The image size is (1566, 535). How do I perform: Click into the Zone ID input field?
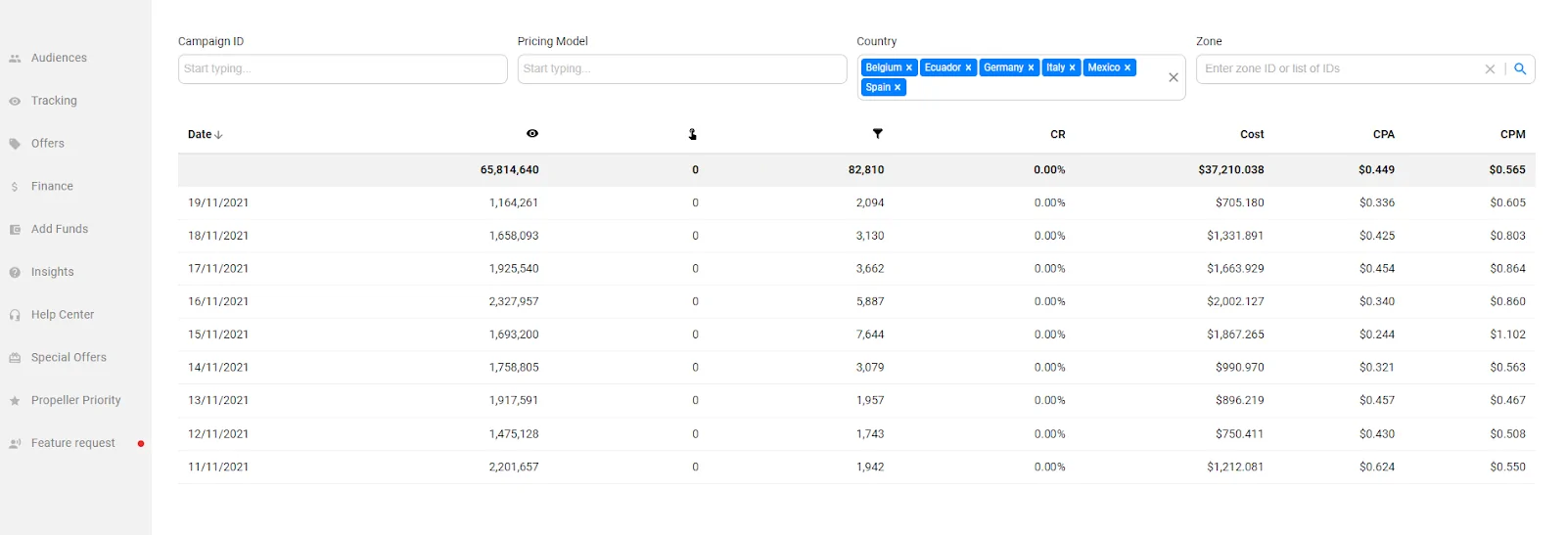(x=1336, y=69)
